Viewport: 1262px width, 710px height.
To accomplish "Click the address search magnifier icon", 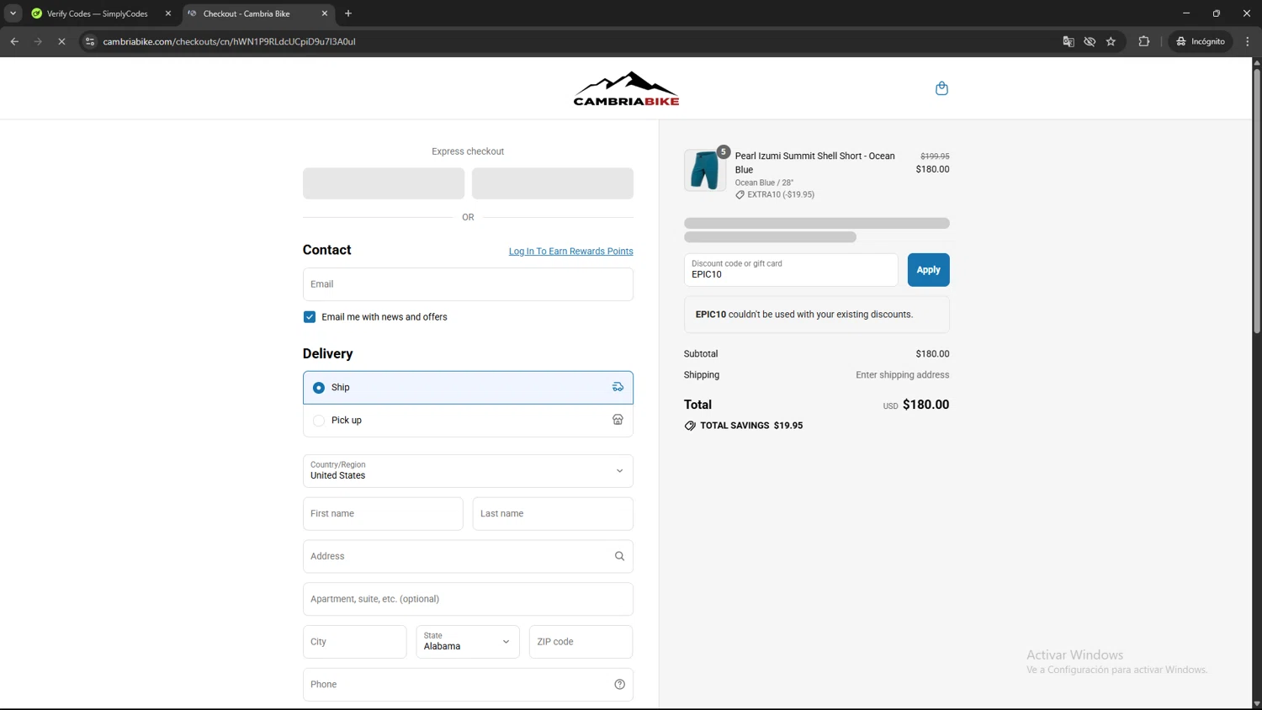I will click(619, 556).
